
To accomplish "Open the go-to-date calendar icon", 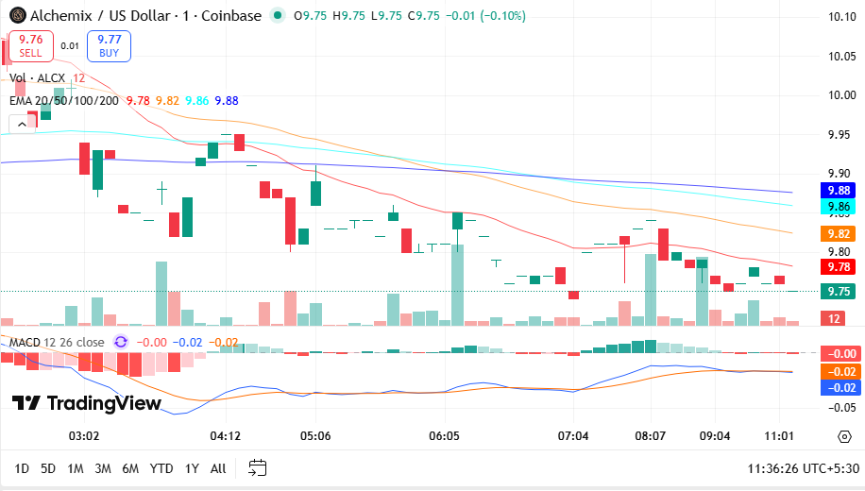I will (258, 467).
